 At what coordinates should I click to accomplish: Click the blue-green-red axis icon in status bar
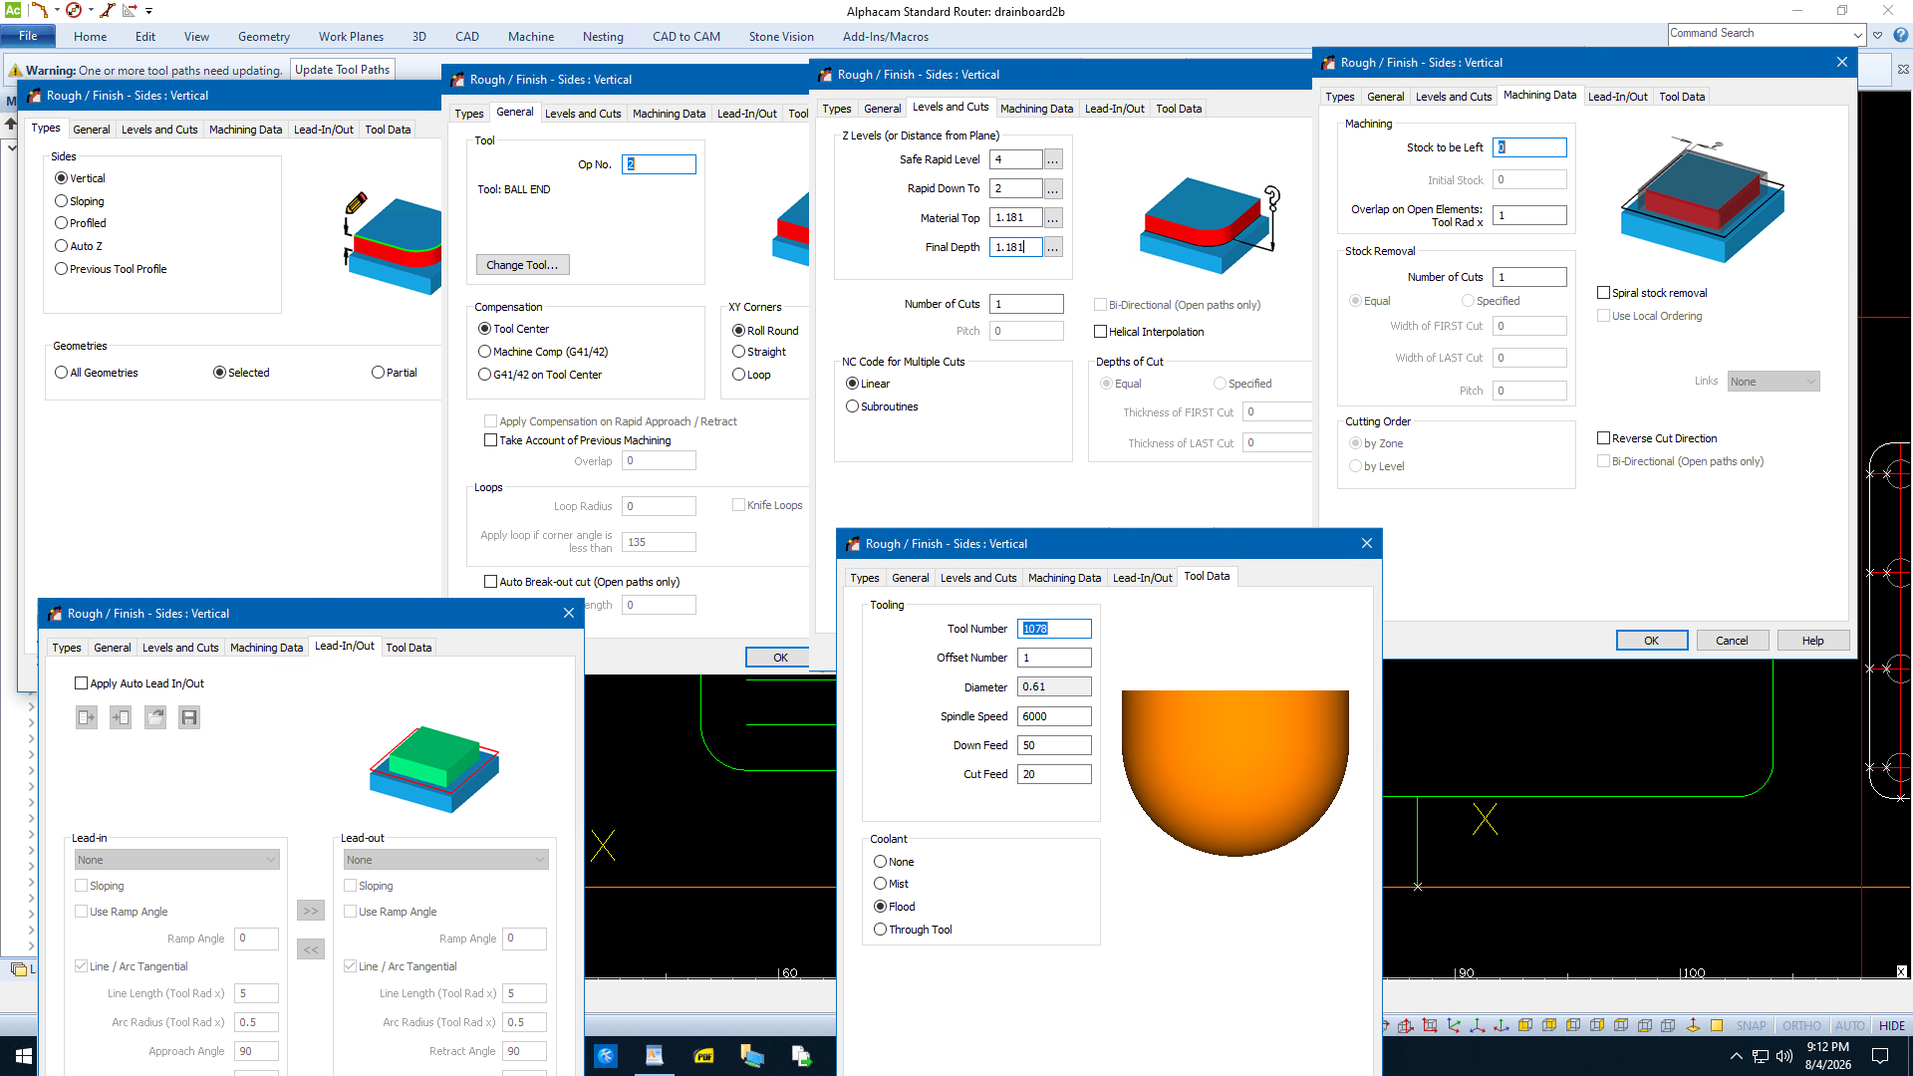pyautogui.click(x=1454, y=1025)
